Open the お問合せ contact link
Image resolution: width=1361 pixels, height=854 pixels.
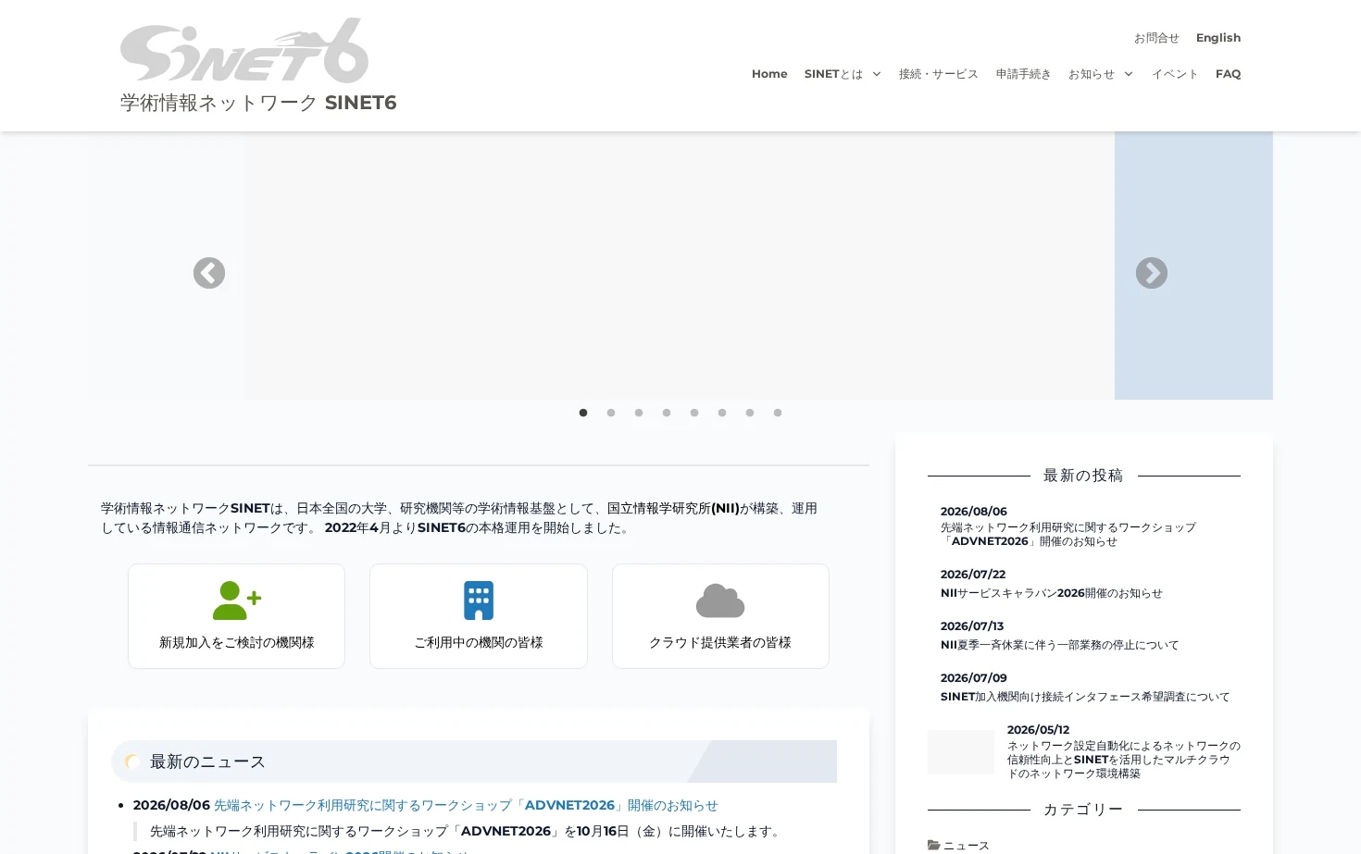pyautogui.click(x=1156, y=38)
